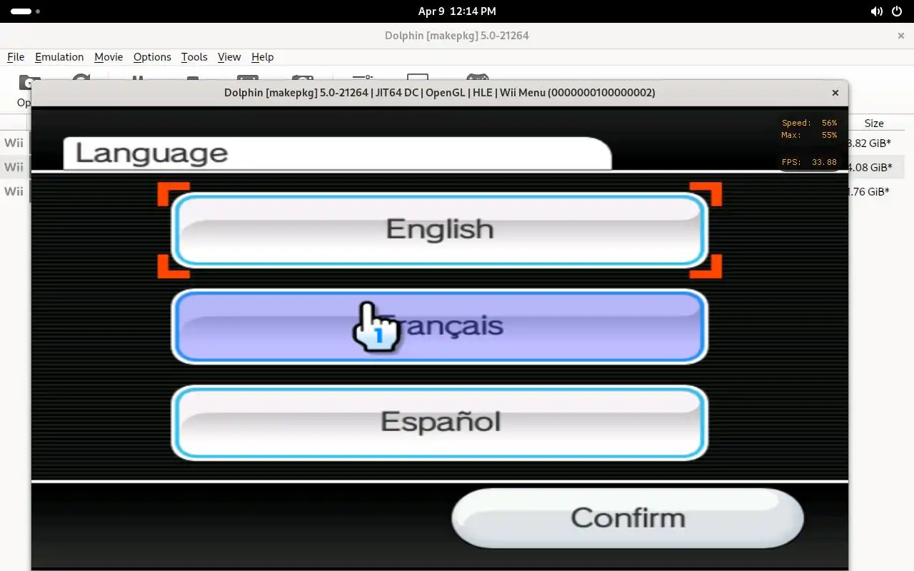Confirm the language selection

(628, 518)
